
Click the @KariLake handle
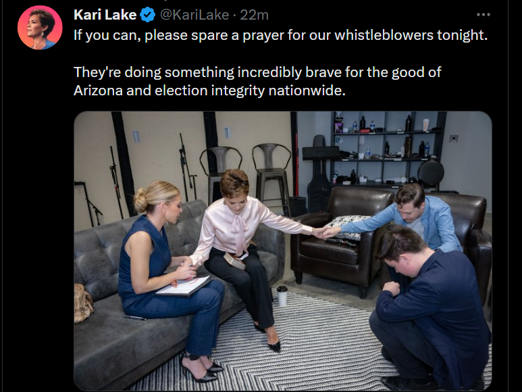194,15
